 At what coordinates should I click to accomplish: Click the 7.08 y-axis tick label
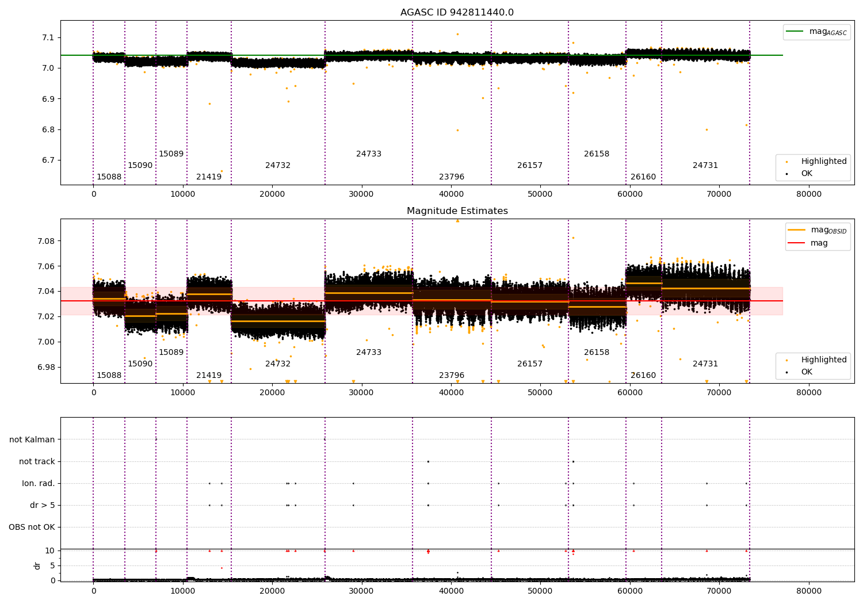pyautogui.click(x=46, y=240)
